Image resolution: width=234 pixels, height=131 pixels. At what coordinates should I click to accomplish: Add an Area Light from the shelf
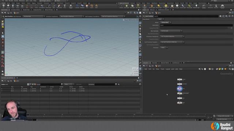point(138,6)
